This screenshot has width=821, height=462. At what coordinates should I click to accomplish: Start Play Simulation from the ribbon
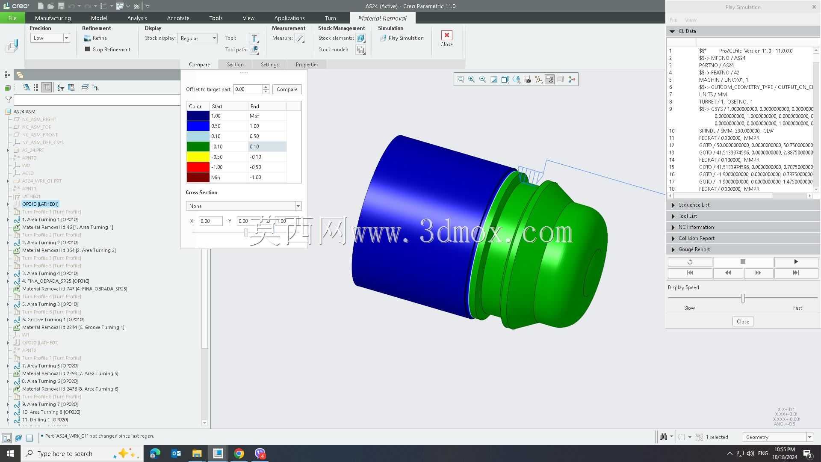(x=402, y=38)
